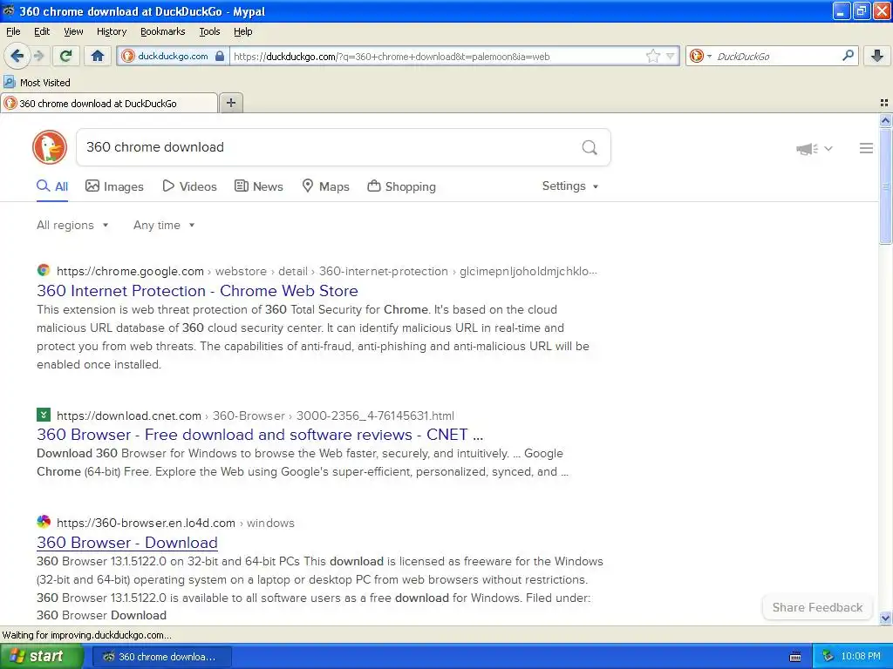Expand the Any time filter
This screenshot has width=893, height=669.
tap(164, 226)
